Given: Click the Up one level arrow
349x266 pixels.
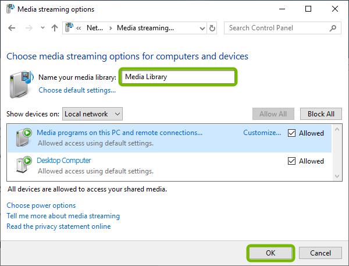Looking at the screenshot, I should pyautogui.click(x=54, y=28).
